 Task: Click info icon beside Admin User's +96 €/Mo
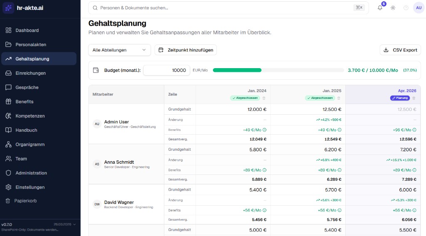tap(414, 130)
